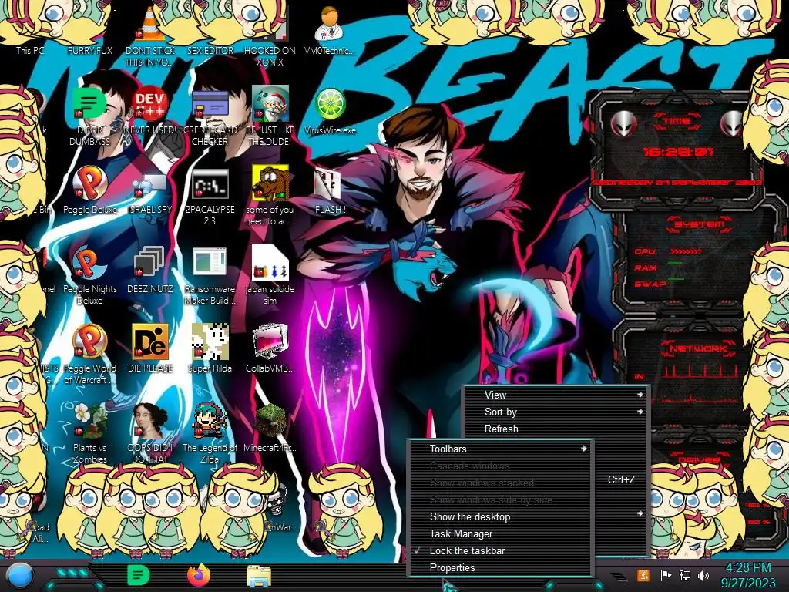Open the BE JUST LIKE THE DUDE! icon
789x592 pixels.
coord(270,115)
